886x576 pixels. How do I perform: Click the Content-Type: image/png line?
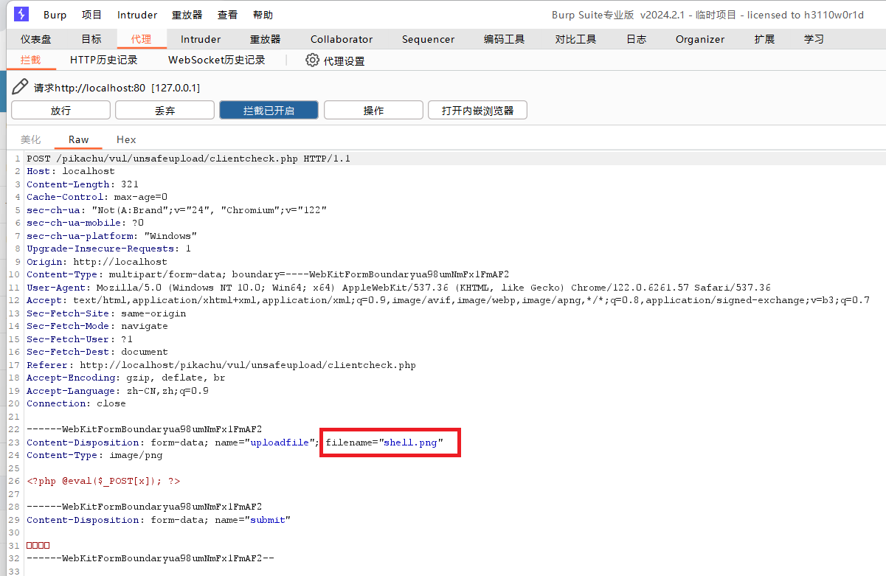(94, 455)
